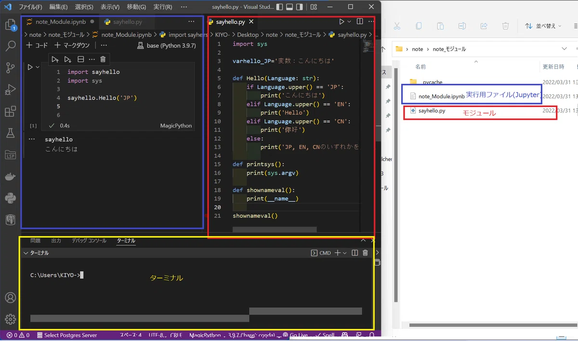Viewport: 578px width, 341px height.
Task: Split the terminal pane
Action: coord(355,253)
